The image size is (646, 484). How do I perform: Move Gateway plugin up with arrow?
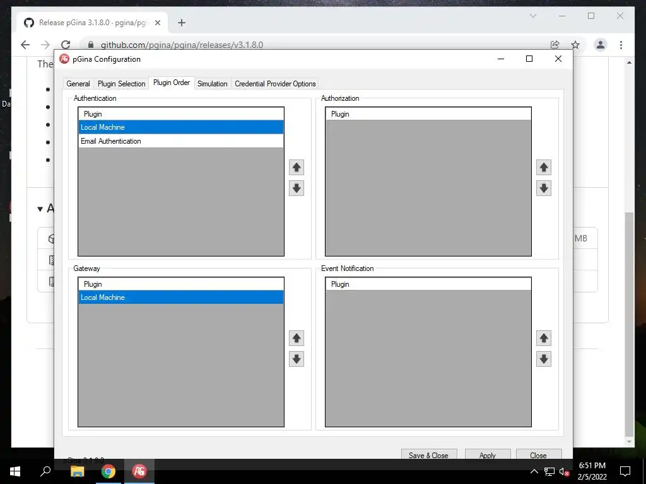297,338
